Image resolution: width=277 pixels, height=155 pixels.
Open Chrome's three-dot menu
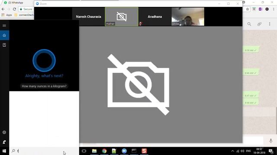tap(274, 9)
